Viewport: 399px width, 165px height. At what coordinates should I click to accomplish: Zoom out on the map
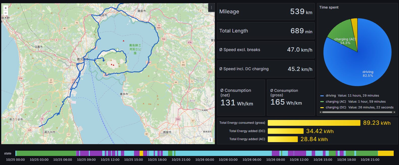[6, 13]
